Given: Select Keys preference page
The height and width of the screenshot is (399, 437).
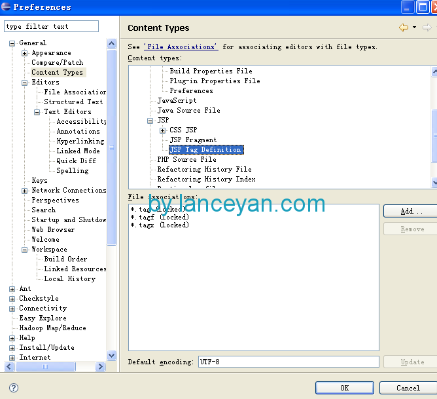Looking at the screenshot, I should tap(39, 181).
